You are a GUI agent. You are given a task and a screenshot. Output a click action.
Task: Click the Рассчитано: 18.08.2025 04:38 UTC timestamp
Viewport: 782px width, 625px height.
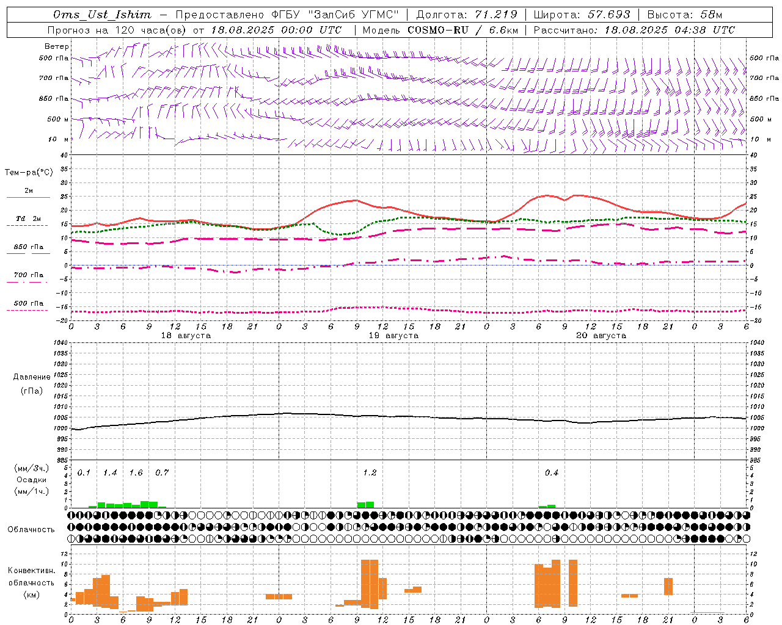click(634, 30)
